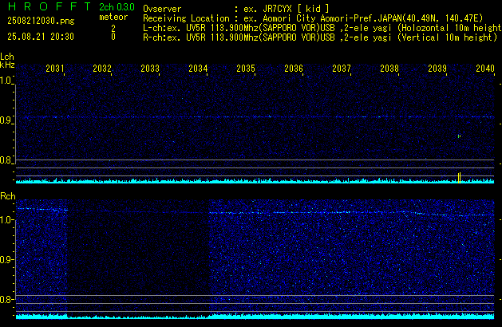This screenshot has height=327, width=502.
Task: Click the green meteor echo in Lch spectrogram
Action: [x=459, y=136]
